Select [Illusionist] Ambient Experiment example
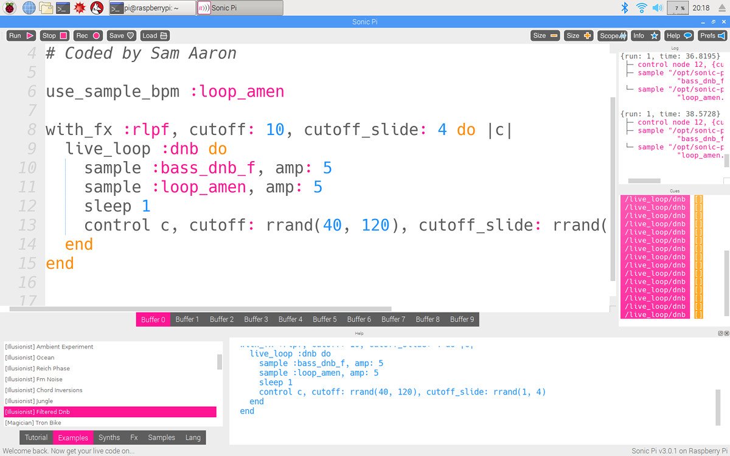Screen dimensions: 730x456 click(x=110, y=347)
